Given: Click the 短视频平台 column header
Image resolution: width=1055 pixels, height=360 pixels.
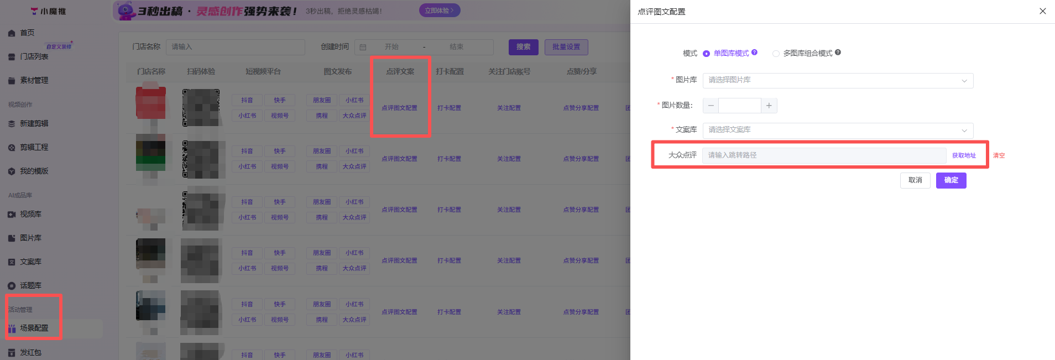Looking at the screenshot, I should 263,72.
